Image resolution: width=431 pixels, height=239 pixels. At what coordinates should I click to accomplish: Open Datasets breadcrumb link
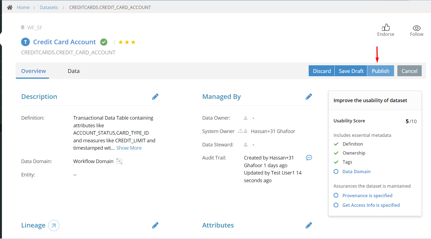(x=49, y=7)
